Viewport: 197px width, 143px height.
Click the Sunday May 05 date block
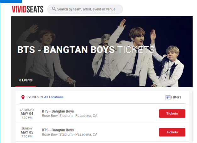pyautogui.click(x=27, y=132)
